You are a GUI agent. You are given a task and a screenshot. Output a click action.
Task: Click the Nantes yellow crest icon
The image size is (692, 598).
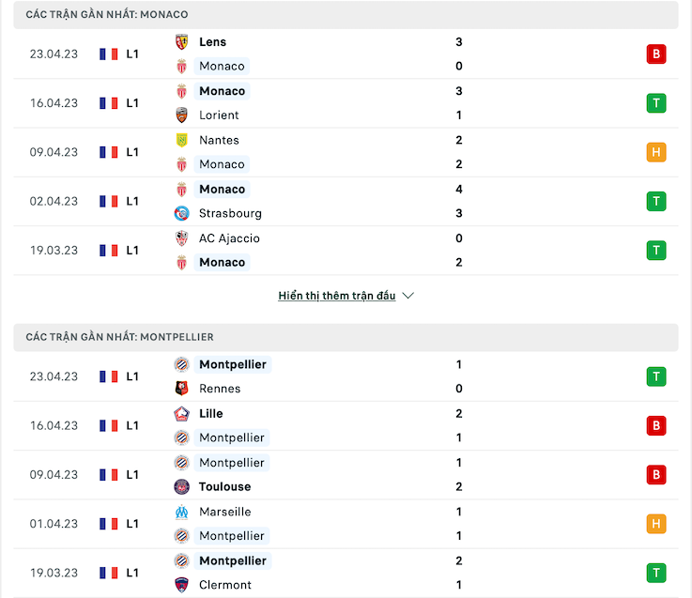tap(181, 140)
